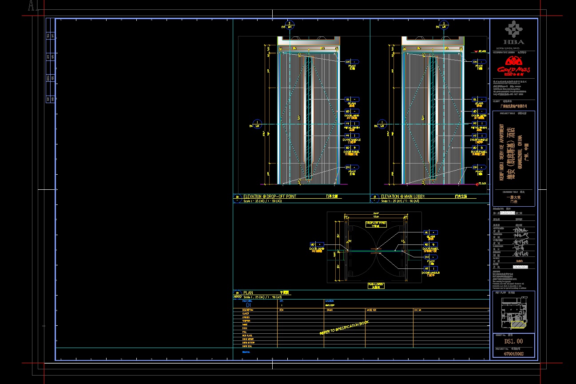The image size is (576, 384).
Task: Click door code D1 in schedule
Action: pos(248,305)
